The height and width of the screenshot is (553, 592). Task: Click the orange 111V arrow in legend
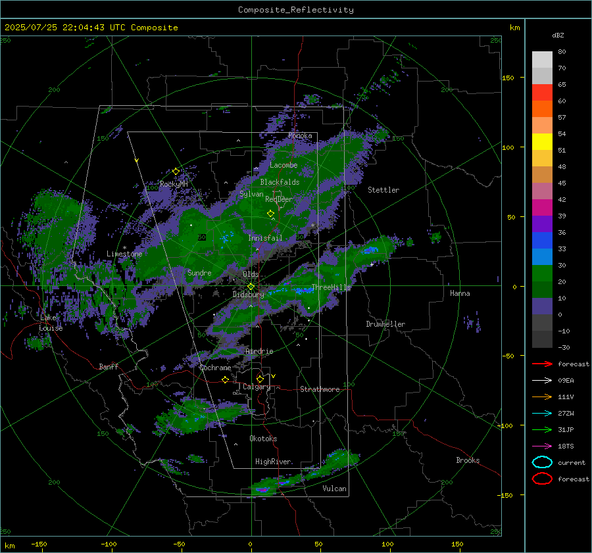click(542, 397)
